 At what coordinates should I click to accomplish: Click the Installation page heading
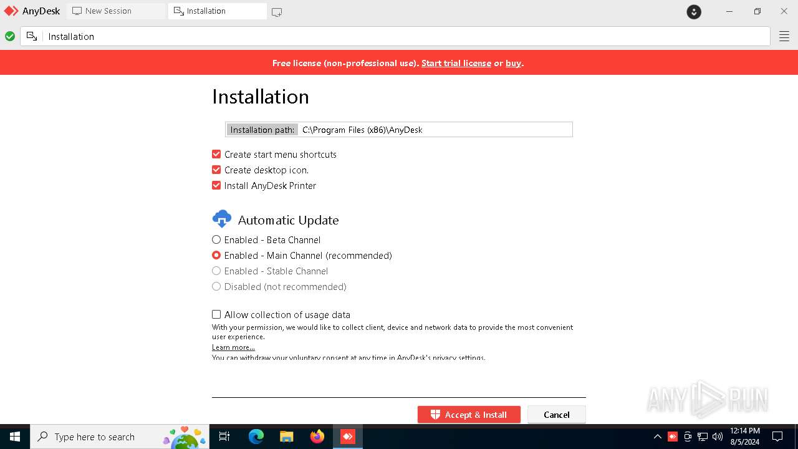(x=261, y=97)
